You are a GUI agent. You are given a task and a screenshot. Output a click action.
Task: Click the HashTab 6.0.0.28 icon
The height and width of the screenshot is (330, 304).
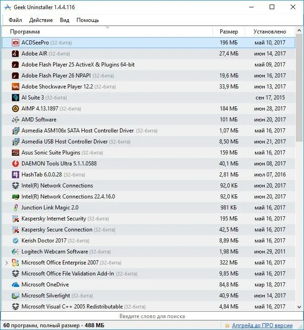16,175
